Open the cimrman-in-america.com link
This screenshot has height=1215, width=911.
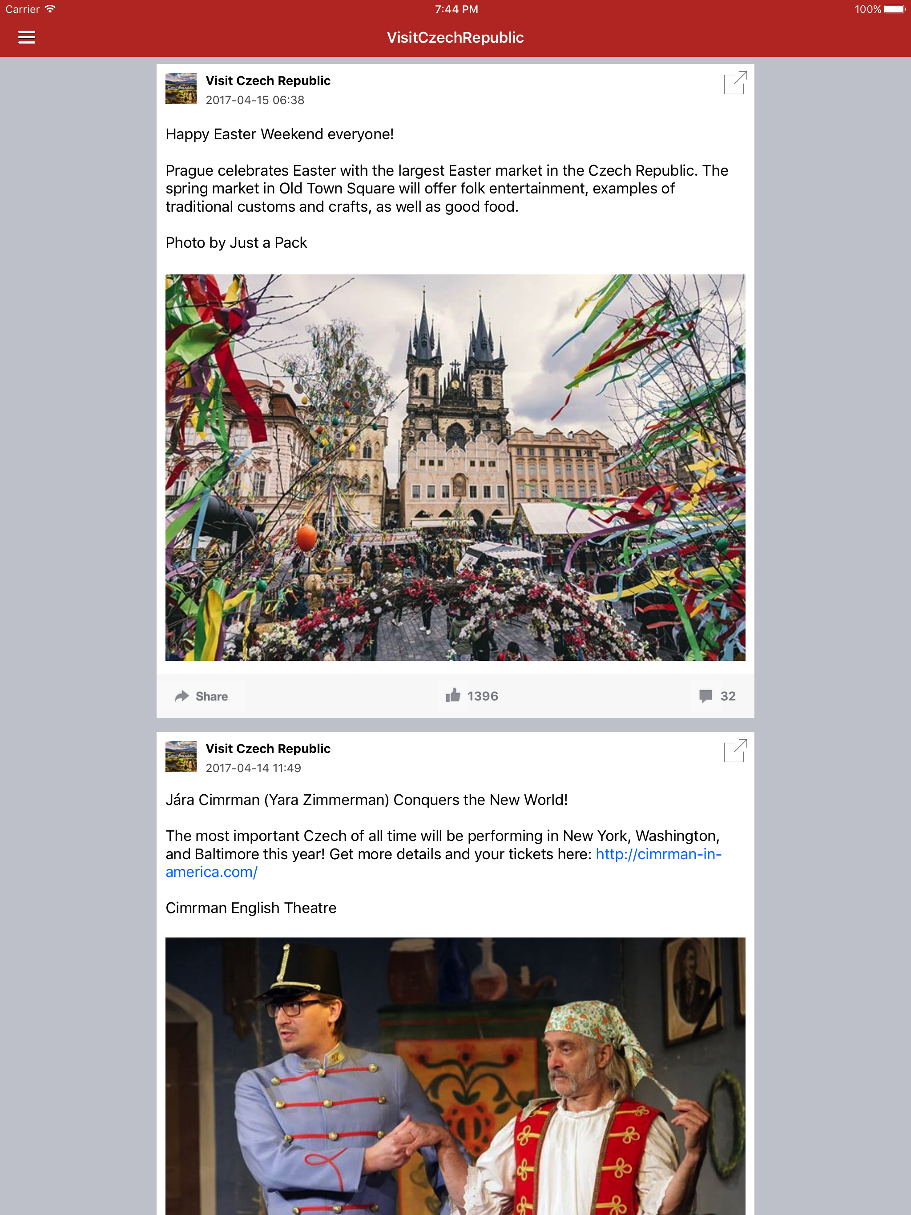point(443,863)
